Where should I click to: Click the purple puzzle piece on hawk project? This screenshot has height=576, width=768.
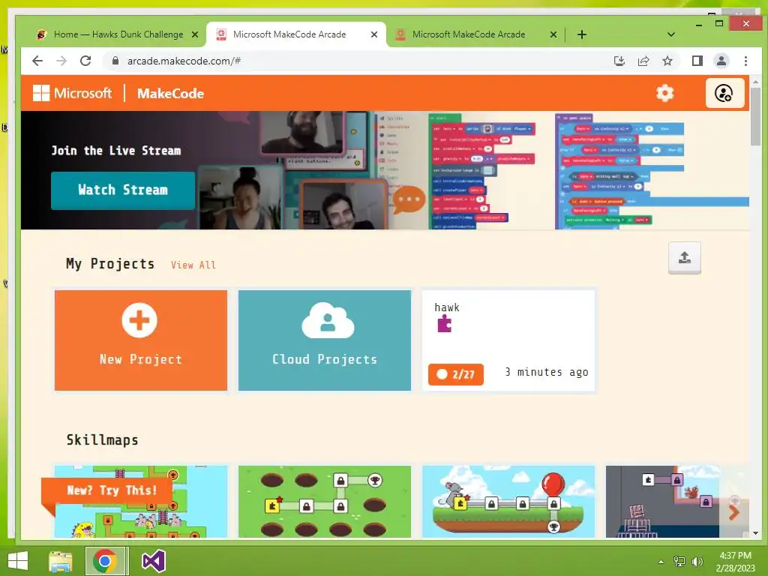point(444,324)
